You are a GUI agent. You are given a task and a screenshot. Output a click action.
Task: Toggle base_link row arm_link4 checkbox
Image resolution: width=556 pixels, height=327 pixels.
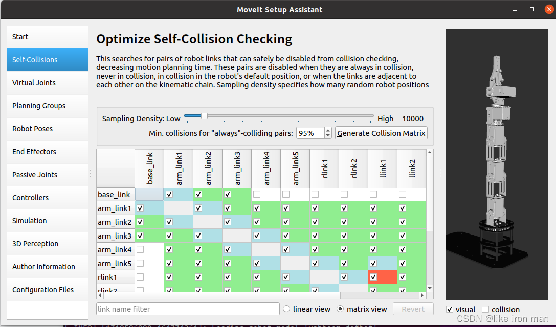tap(257, 194)
